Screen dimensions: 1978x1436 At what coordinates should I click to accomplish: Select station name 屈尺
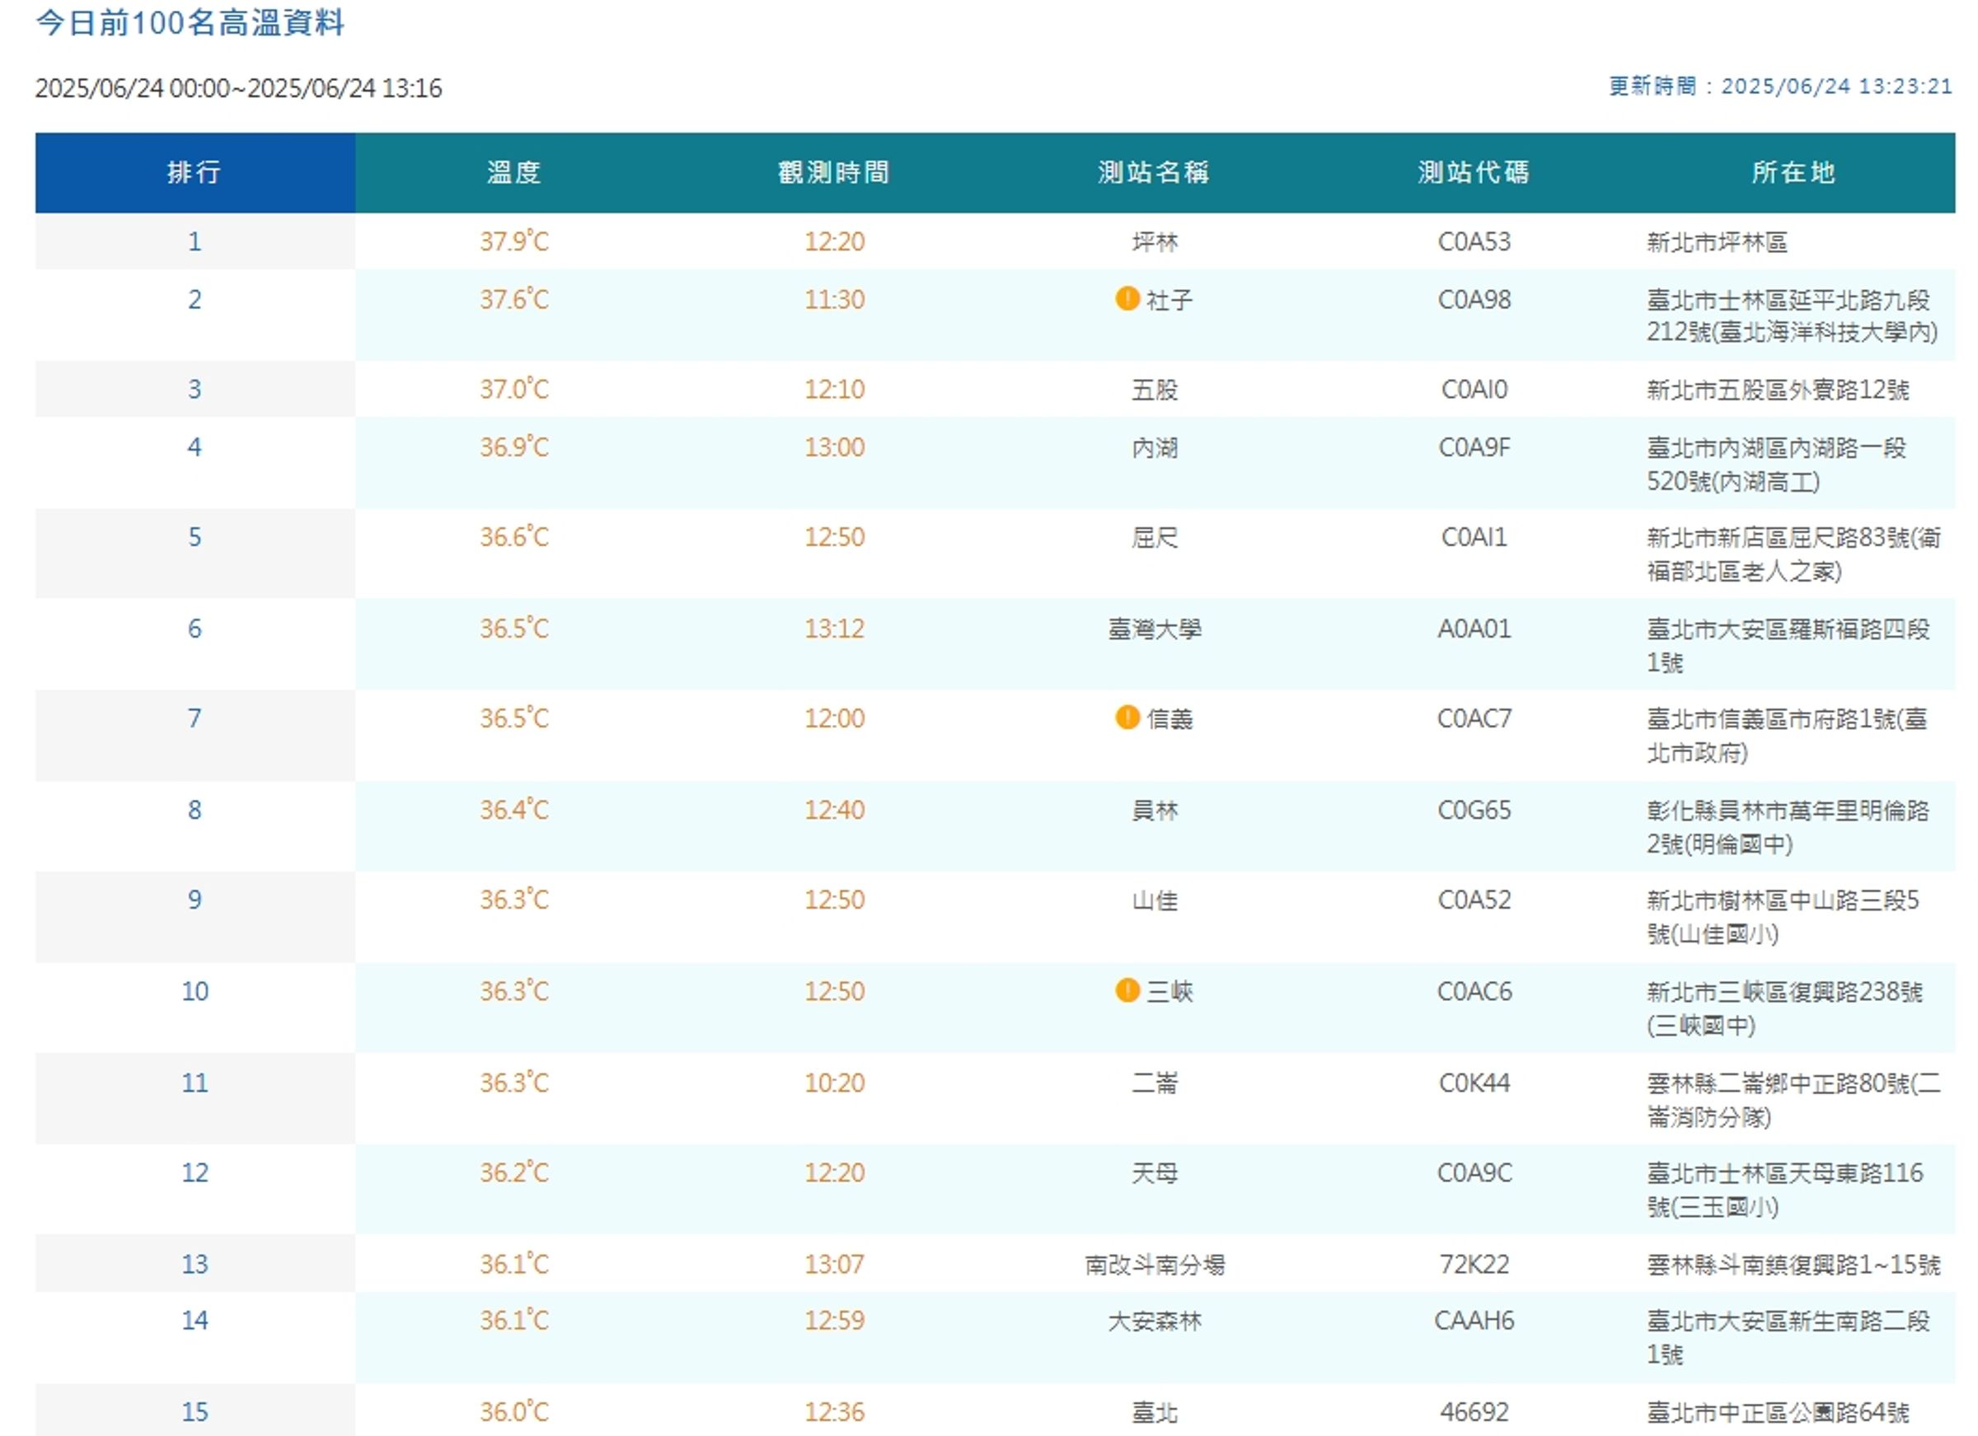(x=1155, y=537)
